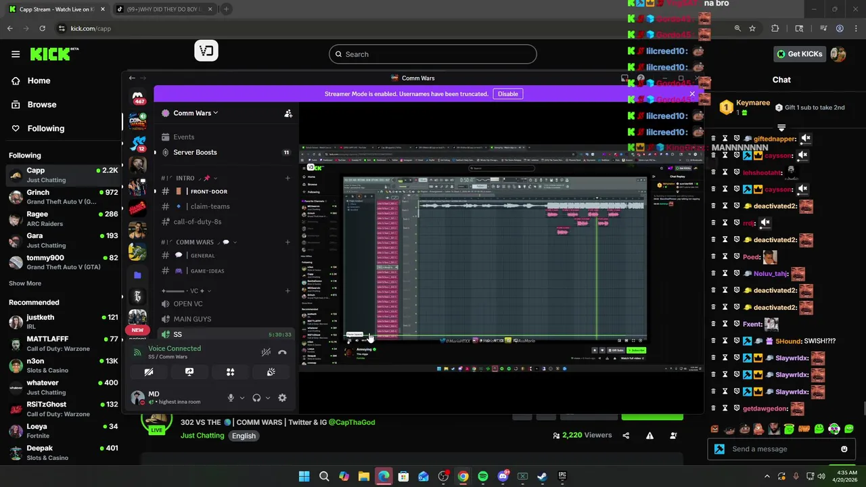Toggle Discord microphone mute
The image size is (866, 487).
(x=231, y=398)
